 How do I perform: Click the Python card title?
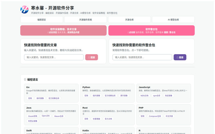[86, 87]
